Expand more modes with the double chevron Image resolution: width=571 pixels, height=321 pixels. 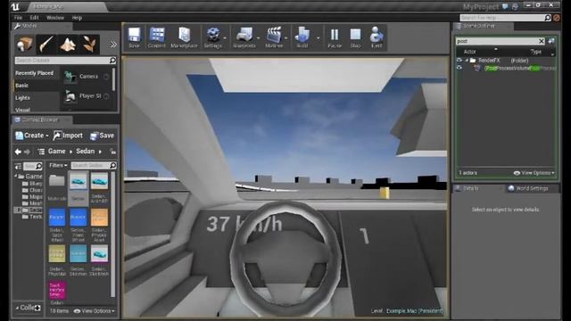(x=113, y=45)
